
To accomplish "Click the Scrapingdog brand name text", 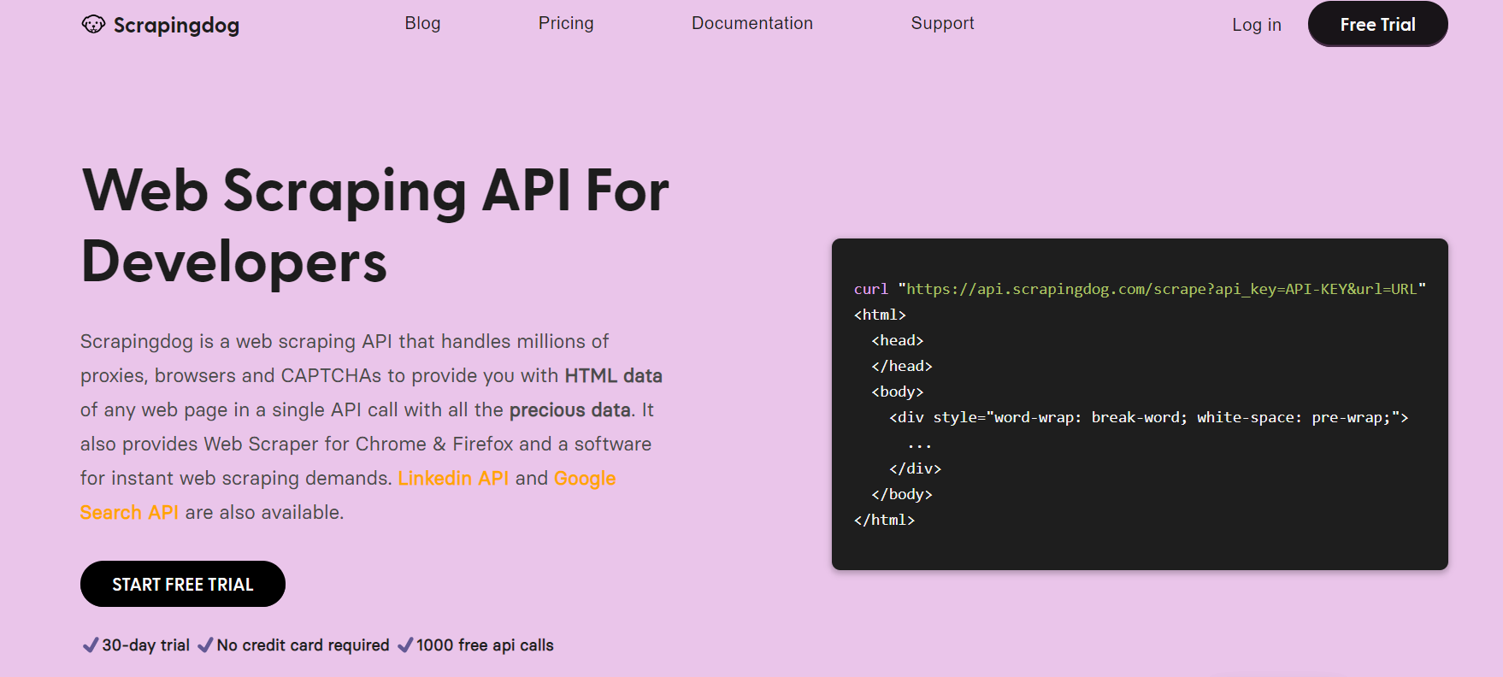I will coord(176,26).
